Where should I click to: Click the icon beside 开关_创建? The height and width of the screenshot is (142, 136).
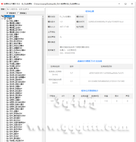pos(8,111)
